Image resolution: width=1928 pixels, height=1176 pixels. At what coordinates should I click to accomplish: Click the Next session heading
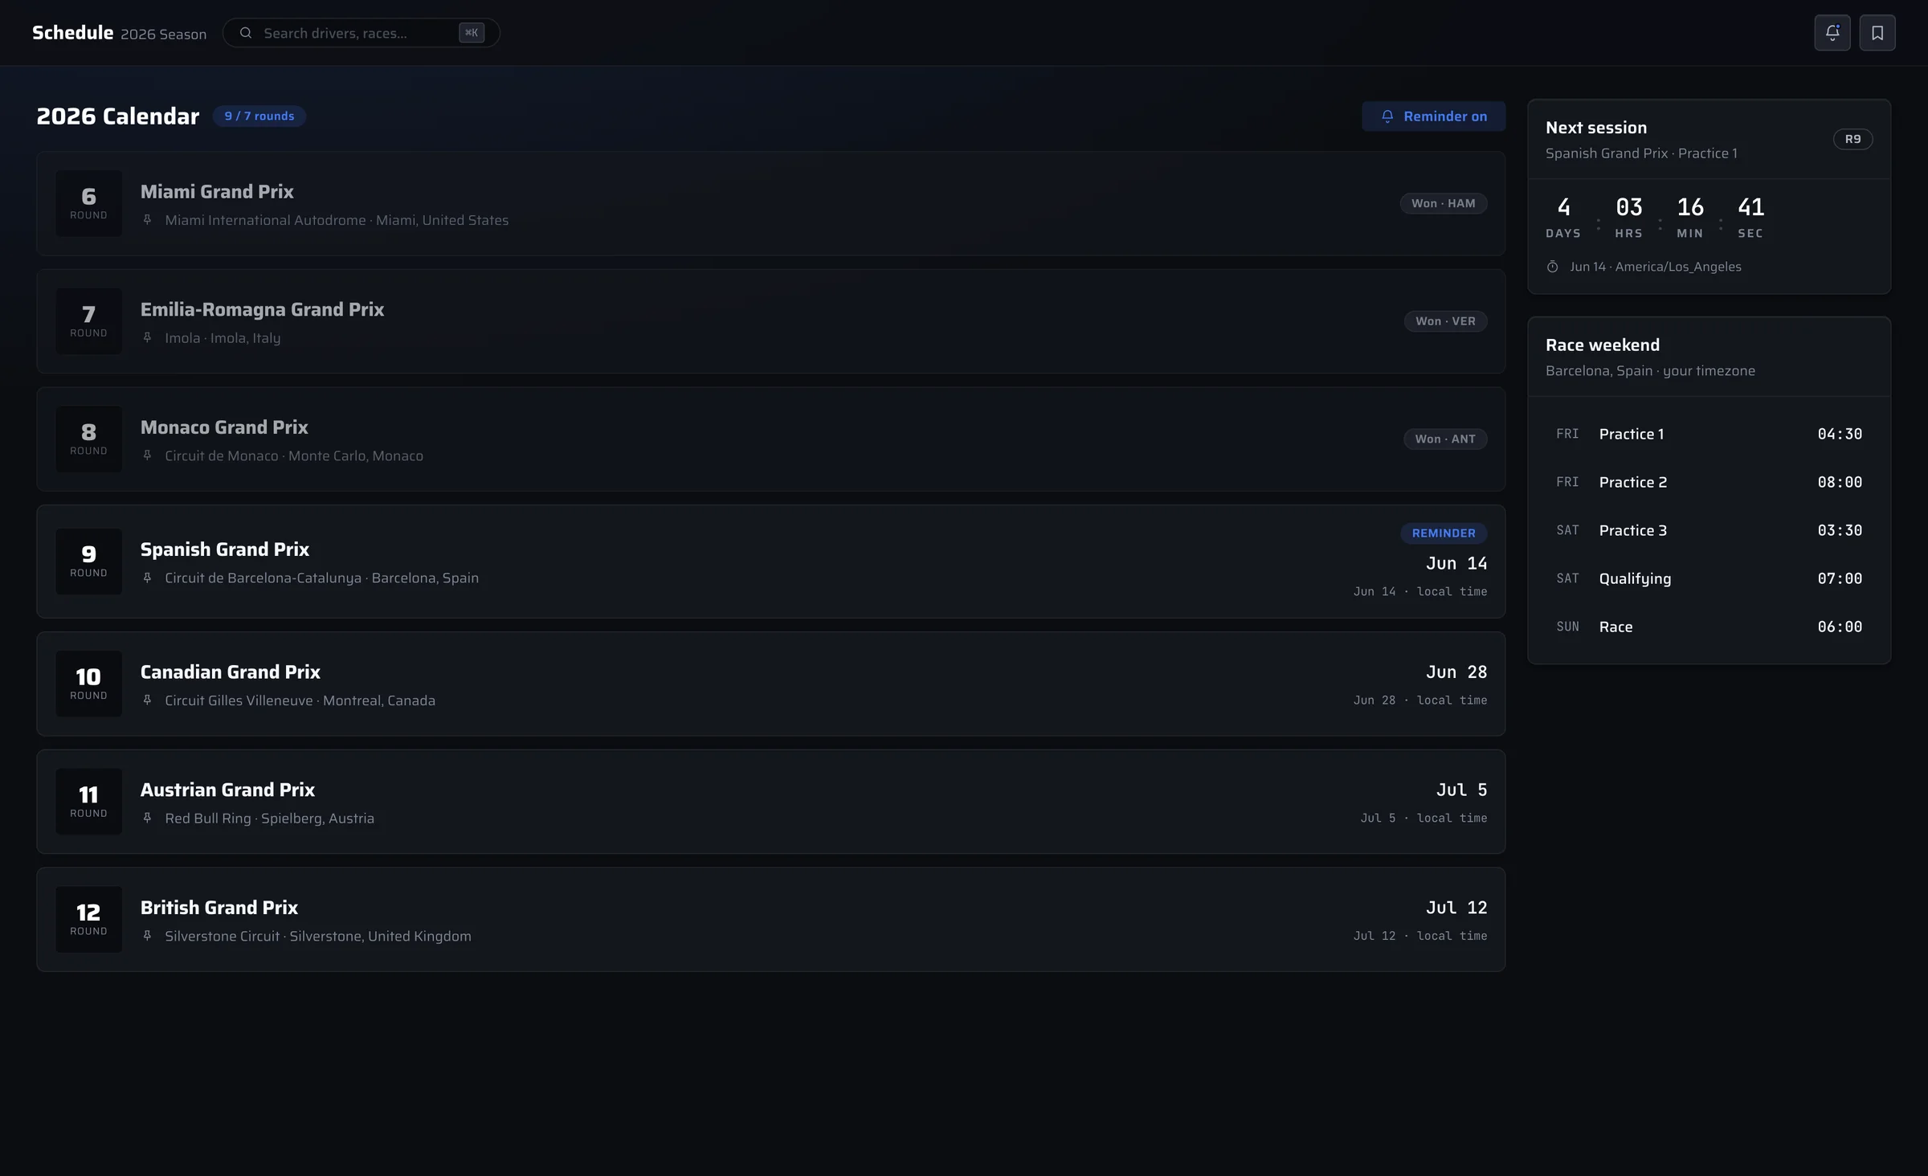[1596, 128]
